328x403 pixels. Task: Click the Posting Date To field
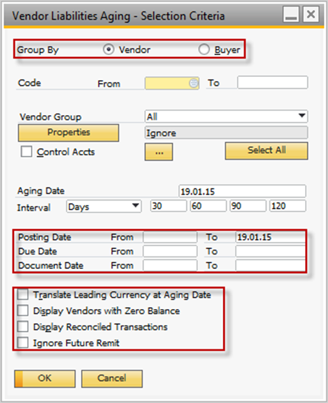(x=271, y=237)
